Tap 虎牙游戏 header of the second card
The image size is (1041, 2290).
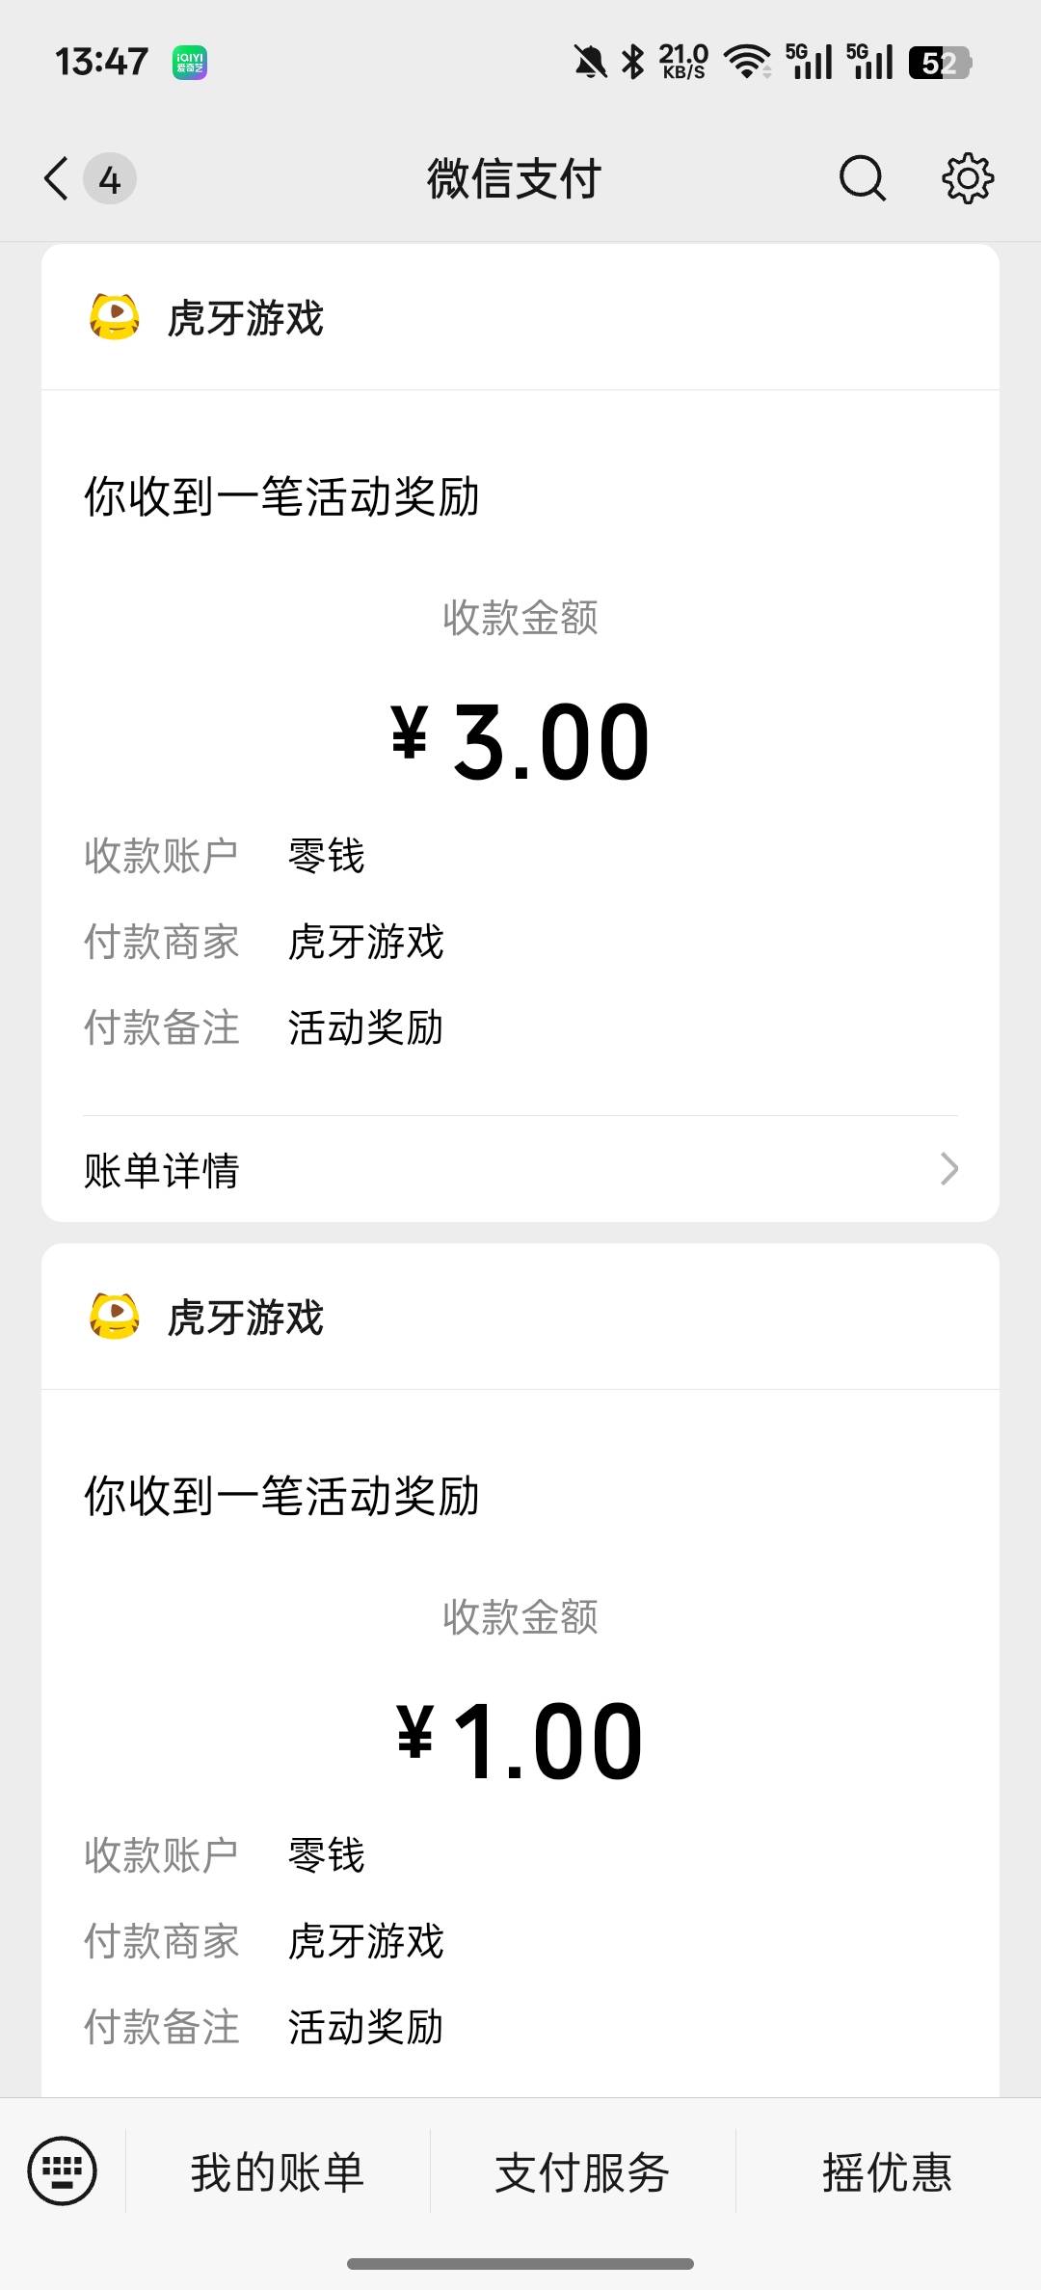click(246, 1318)
